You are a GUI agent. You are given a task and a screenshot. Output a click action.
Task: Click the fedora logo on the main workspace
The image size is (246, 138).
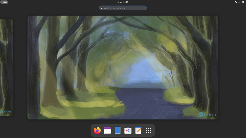[207, 115]
